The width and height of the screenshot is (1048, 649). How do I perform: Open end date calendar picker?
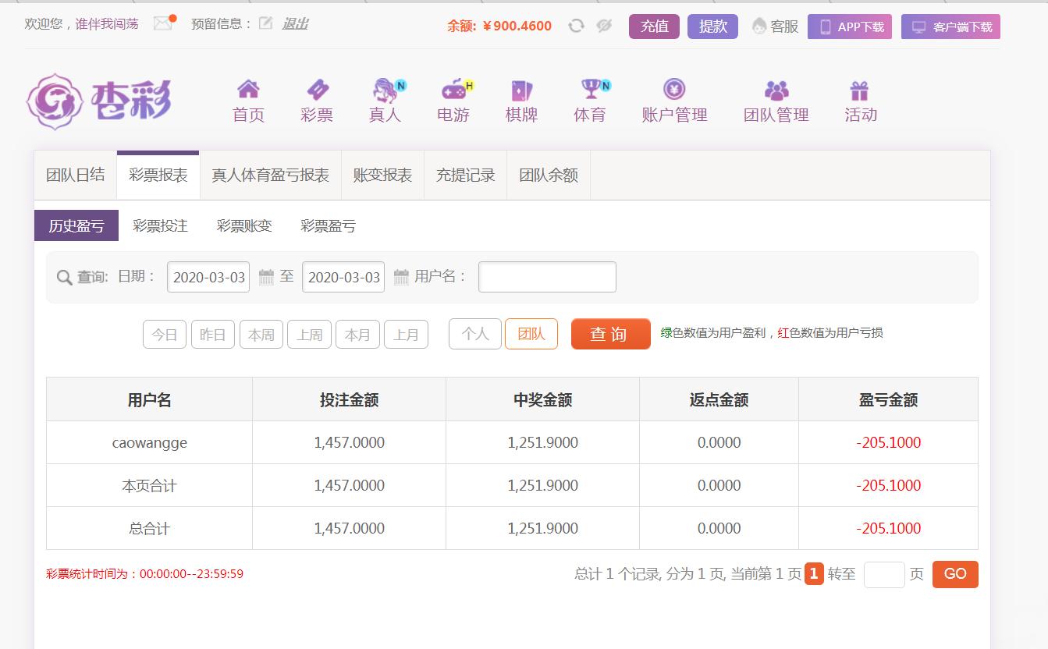tap(401, 277)
